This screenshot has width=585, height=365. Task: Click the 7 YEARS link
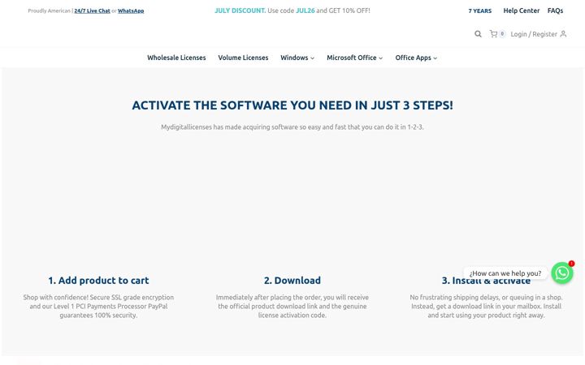[x=480, y=11]
